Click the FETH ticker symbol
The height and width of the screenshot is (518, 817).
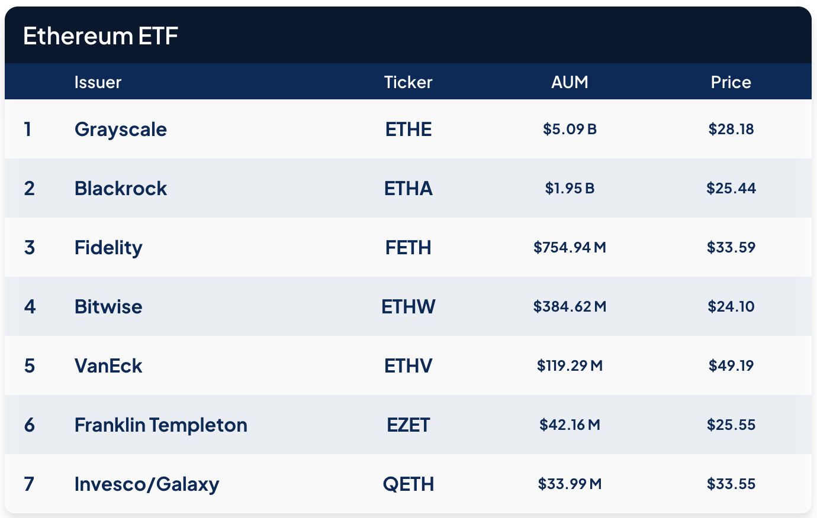408,248
